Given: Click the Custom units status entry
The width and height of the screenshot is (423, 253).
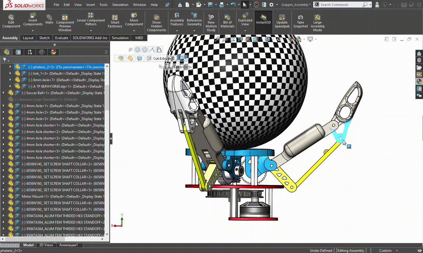Looking at the screenshot, I should (385, 250).
